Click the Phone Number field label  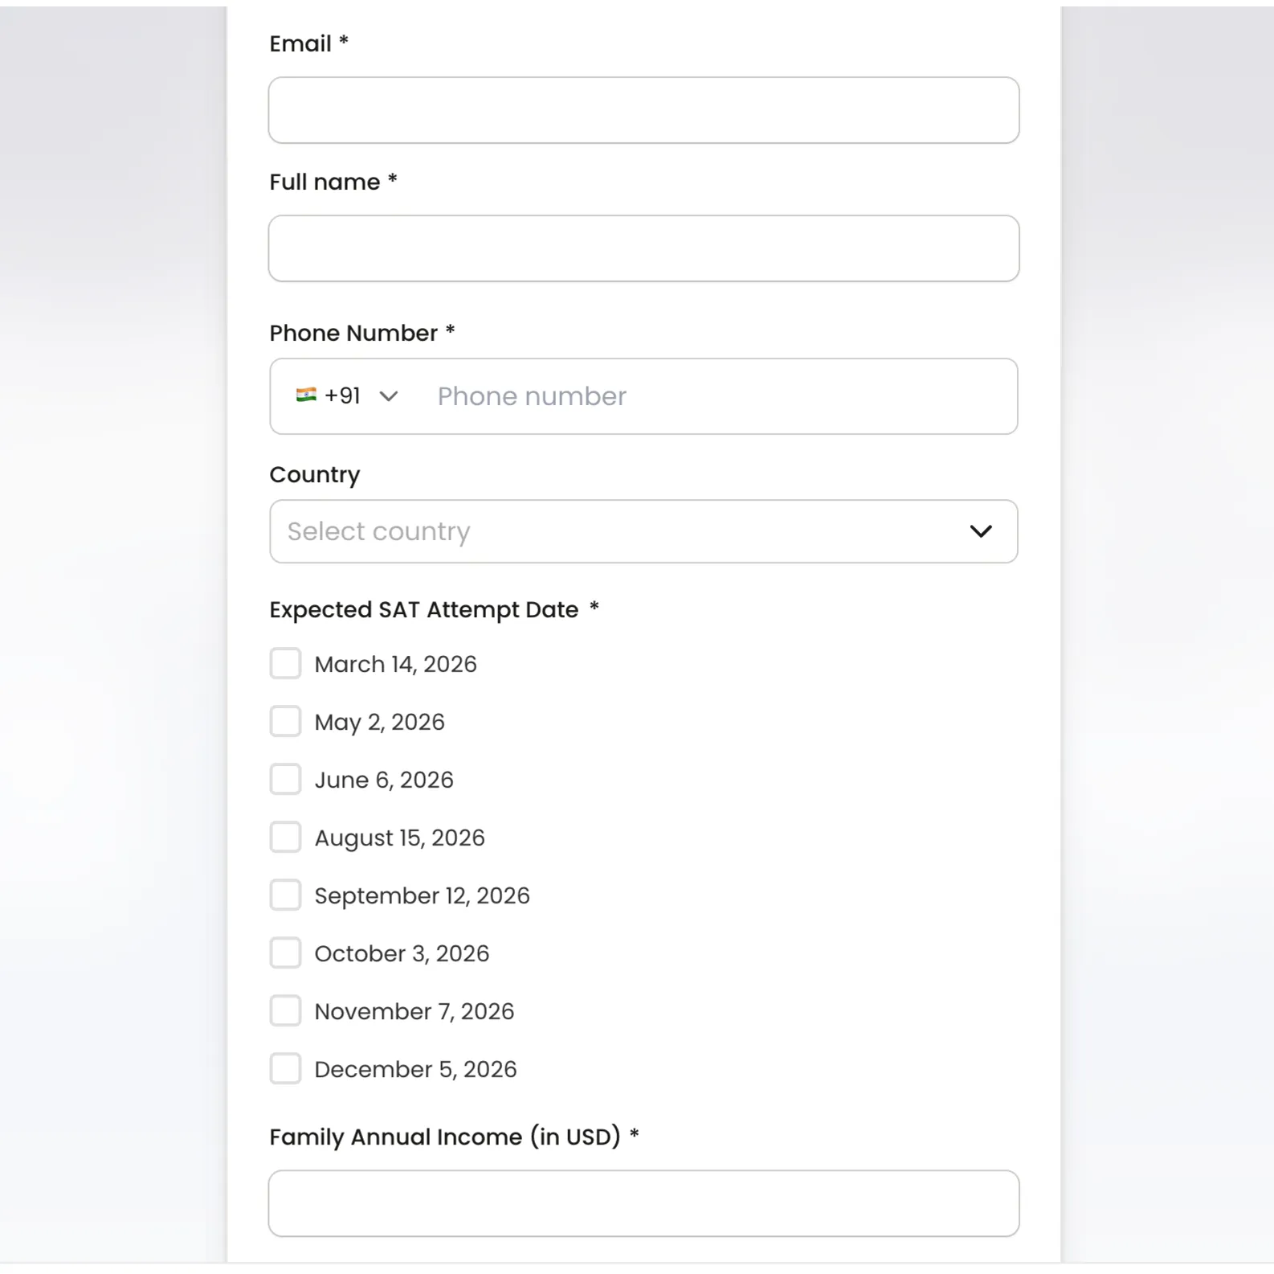(351, 332)
